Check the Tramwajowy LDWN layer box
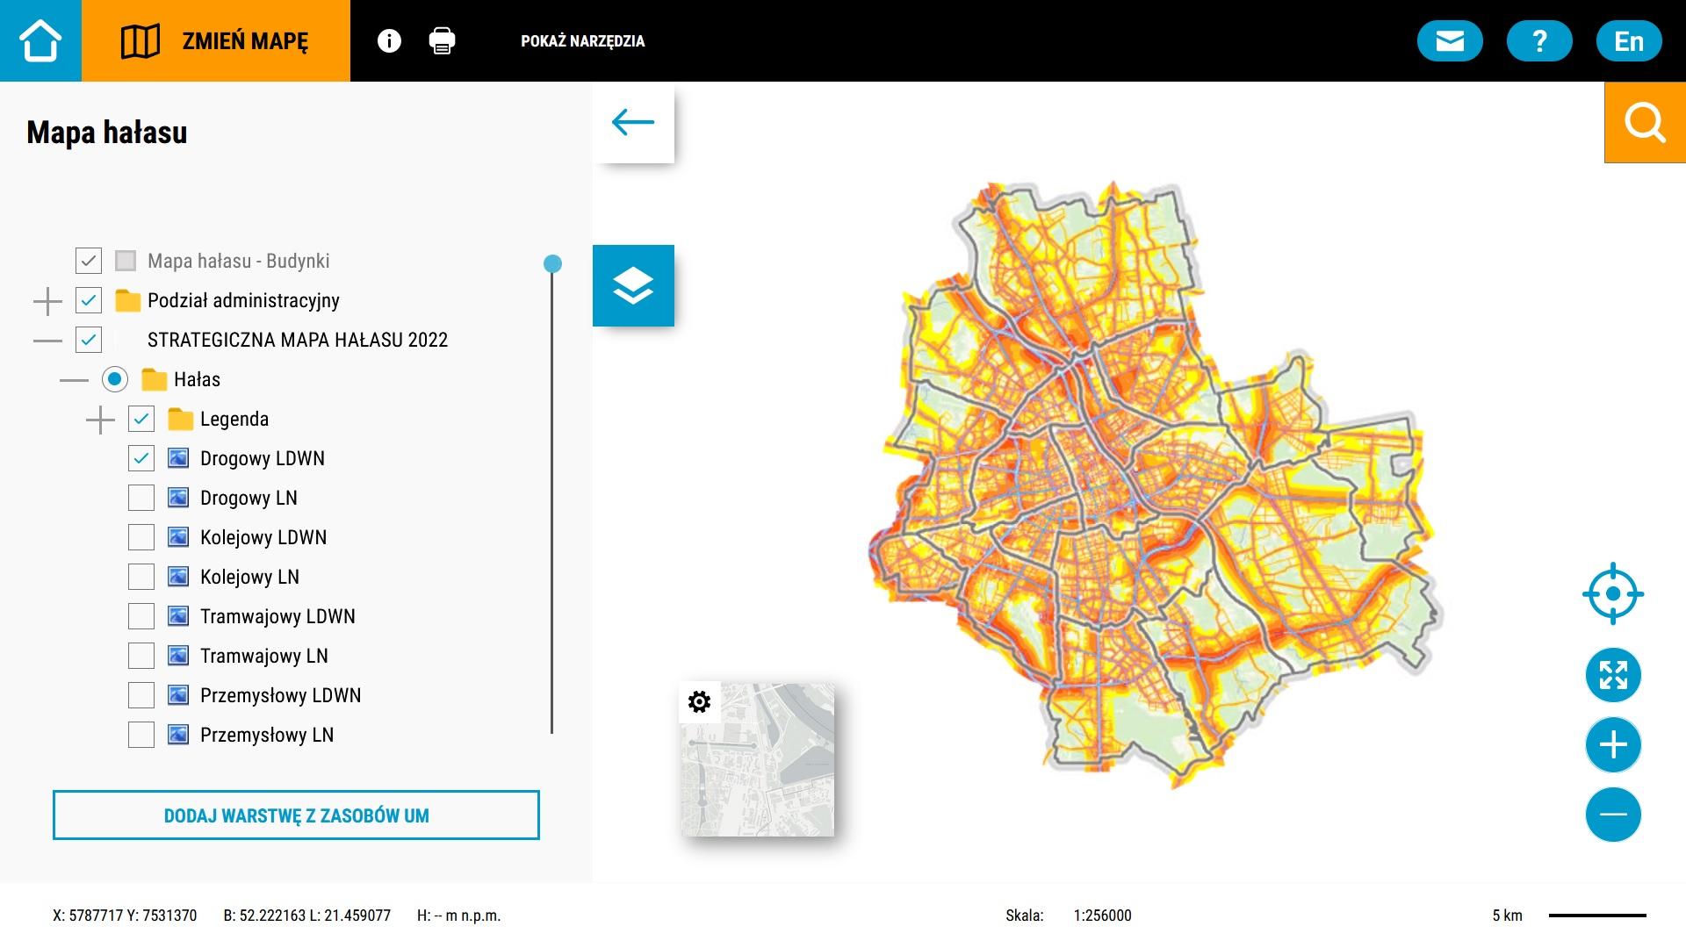The width and height of the screenshot is (1686, 948). click(x=141, y=616)
